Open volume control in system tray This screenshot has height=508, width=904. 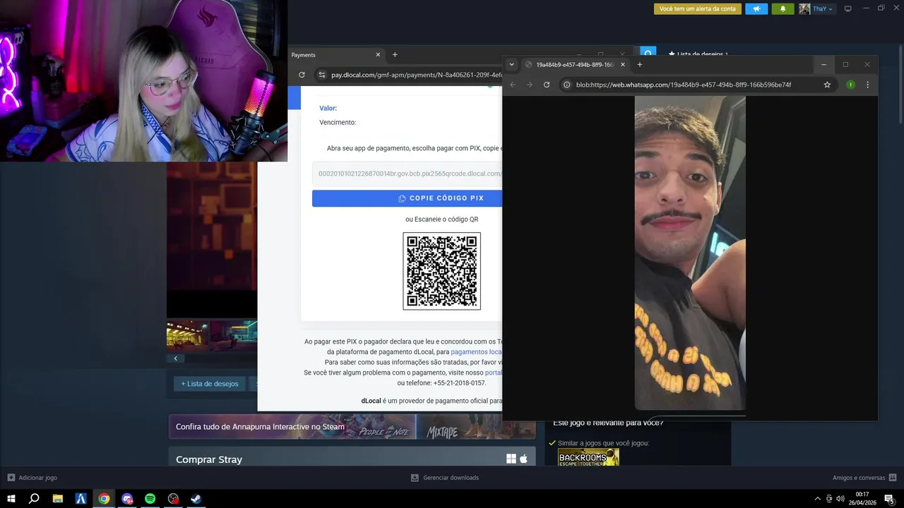(840, 499)
